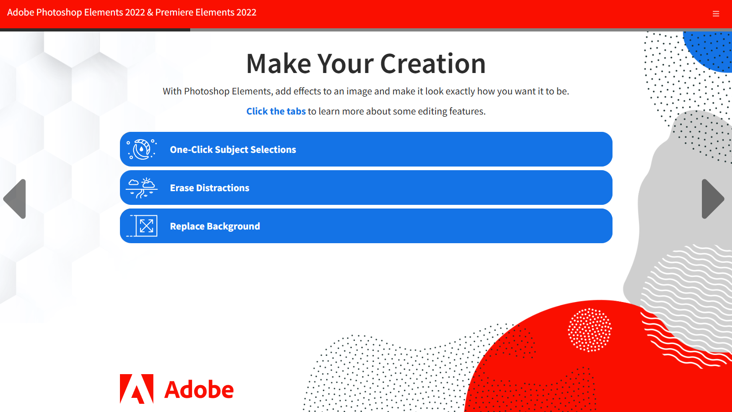Click the dark filled portion of the progress bar
732x412 pixels.
pos(95,30)
